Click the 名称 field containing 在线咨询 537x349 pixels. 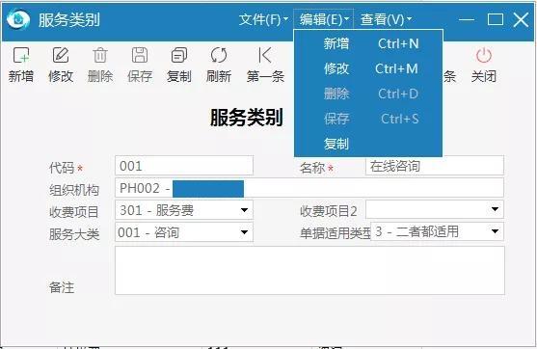[435, 166]
